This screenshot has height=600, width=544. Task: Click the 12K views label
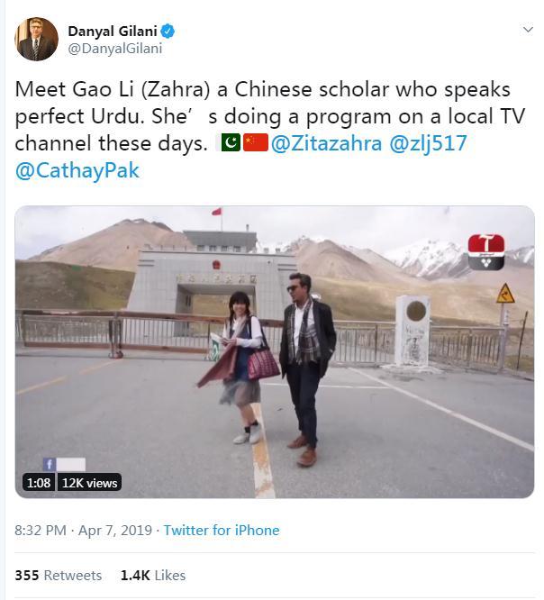89,483
